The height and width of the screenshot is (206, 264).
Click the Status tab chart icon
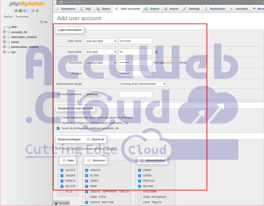(98, 9)
